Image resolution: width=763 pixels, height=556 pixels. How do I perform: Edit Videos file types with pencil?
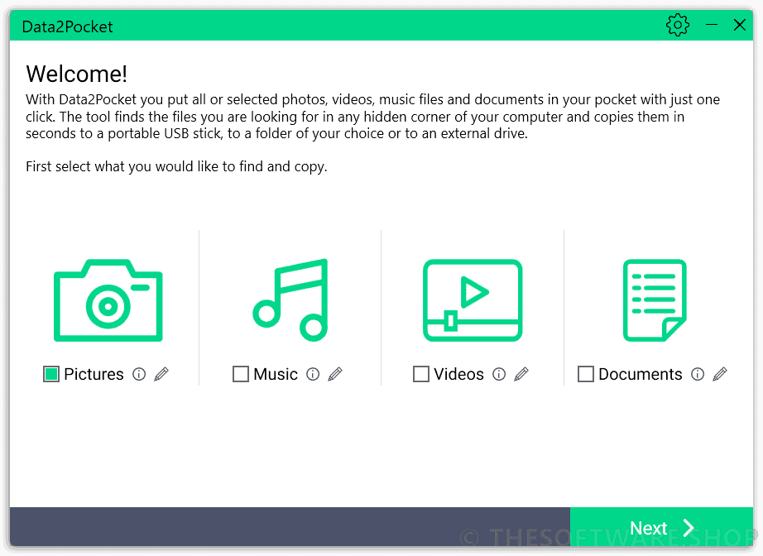[x=521, y=374]
